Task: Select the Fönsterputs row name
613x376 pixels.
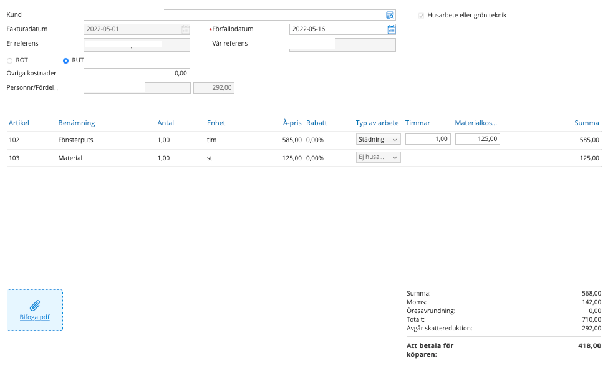Action: [x=75, y=140]
